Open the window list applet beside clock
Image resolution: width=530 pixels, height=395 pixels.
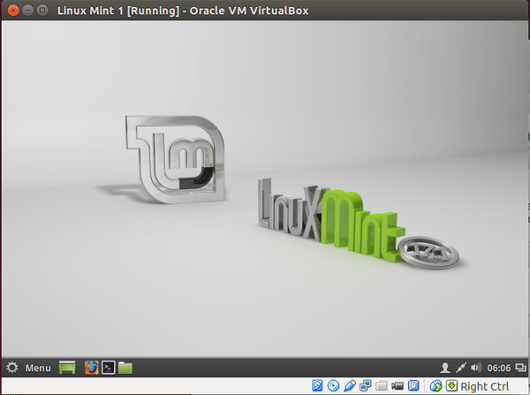[520, 368]
